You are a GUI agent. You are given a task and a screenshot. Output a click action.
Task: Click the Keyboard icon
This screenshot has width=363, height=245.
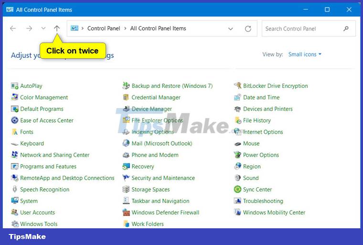pos(15,144)
